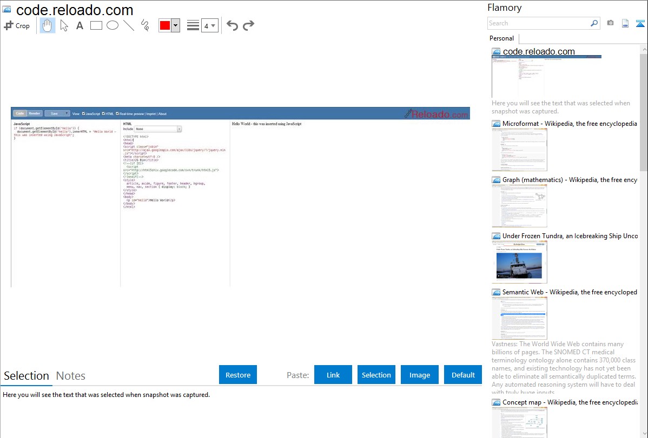Paste as Link

pos(333,375)
